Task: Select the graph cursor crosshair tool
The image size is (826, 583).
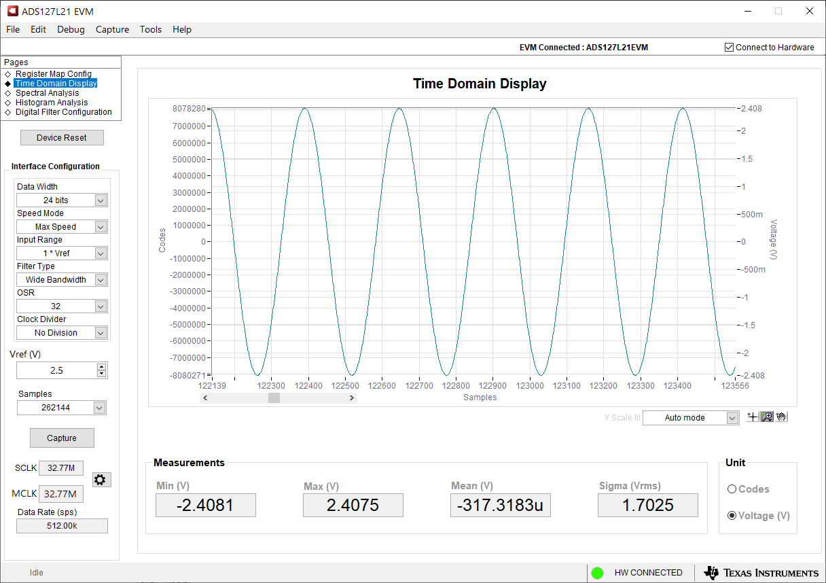Action: click(x=753, y=417)
